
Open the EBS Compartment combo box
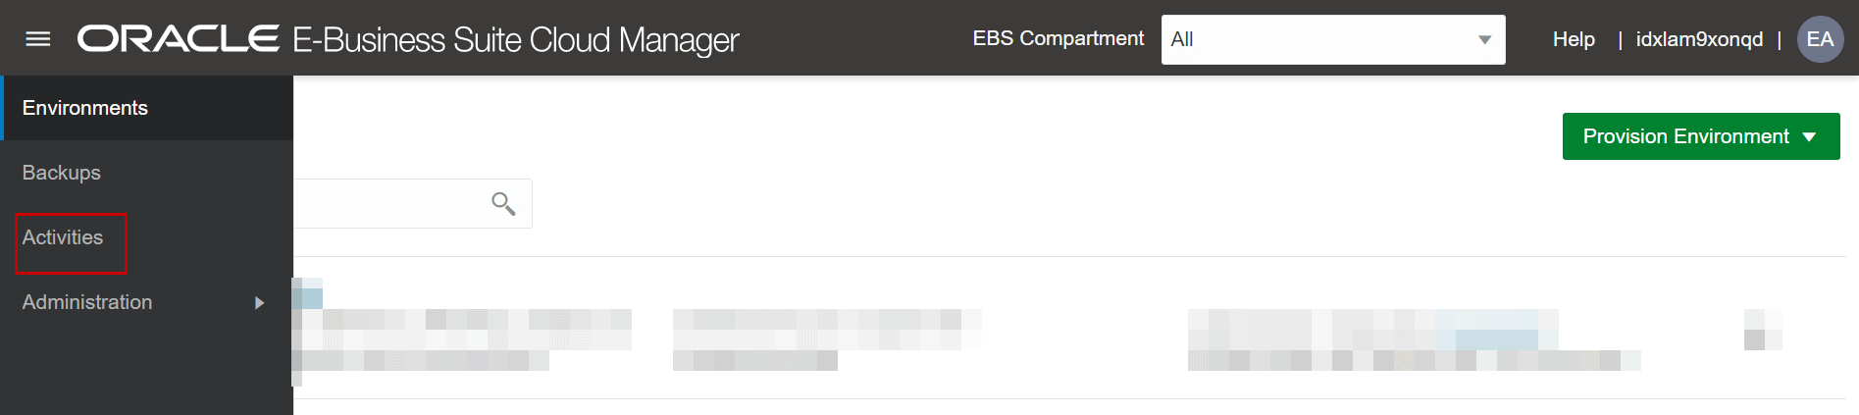[1319, 39]
